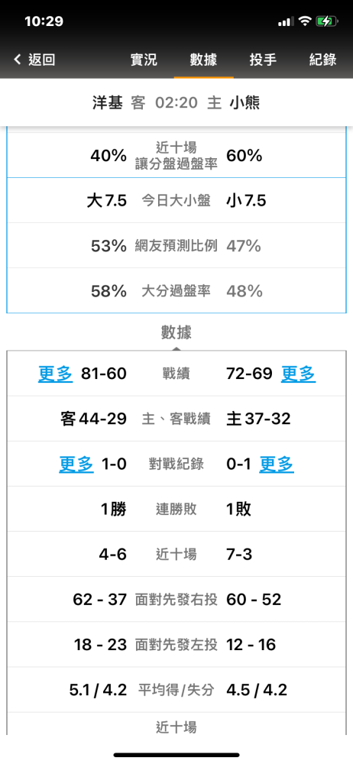
Task: Open the 紀錄 tab
Action: click(x=322, y=60)
